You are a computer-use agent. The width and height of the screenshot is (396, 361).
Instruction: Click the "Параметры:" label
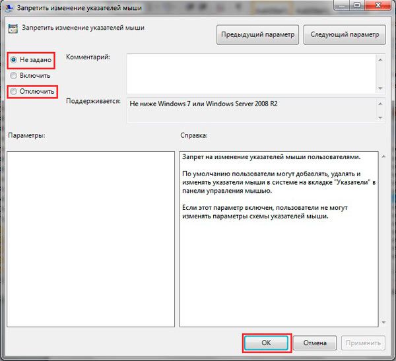point(26,135)
